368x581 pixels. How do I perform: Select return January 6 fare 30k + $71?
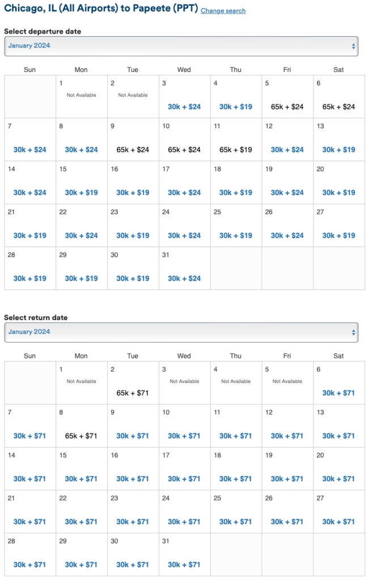(x=339, y=393)
